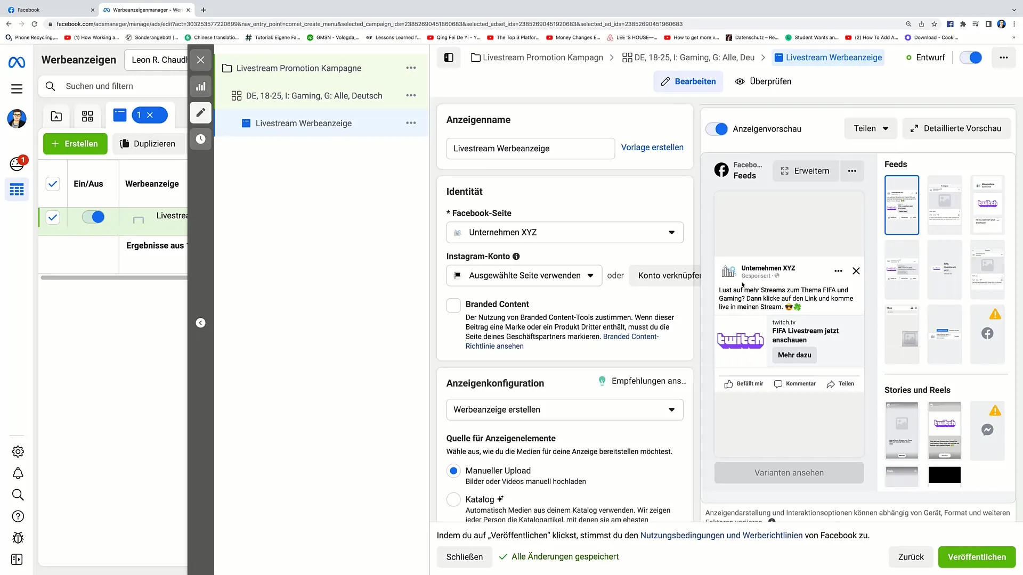Open three-dot menu in Feeds preview header
1023x575 pixels.
pyautogui.click(x=852, y=171)
